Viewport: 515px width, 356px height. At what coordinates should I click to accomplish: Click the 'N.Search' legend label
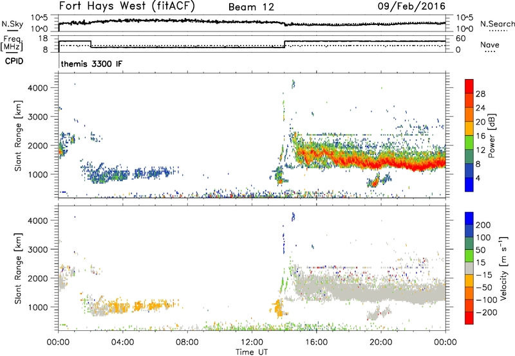pyautogui.click(x=497, y=24)
